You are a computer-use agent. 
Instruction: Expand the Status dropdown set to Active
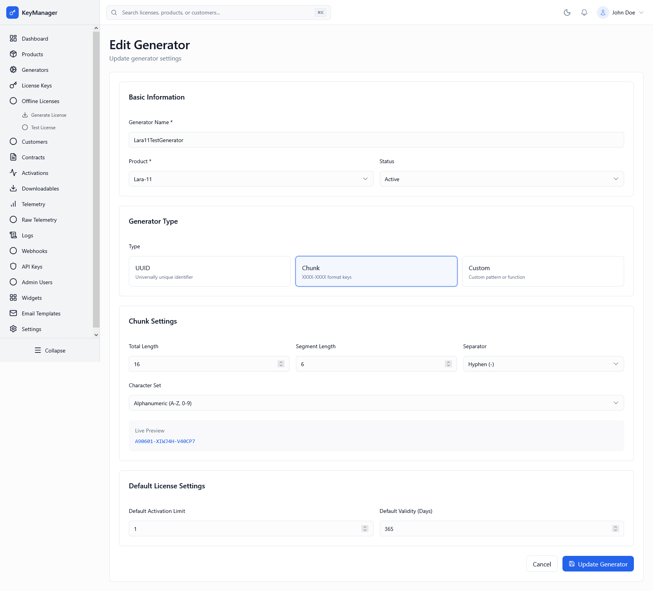(501, 179)
